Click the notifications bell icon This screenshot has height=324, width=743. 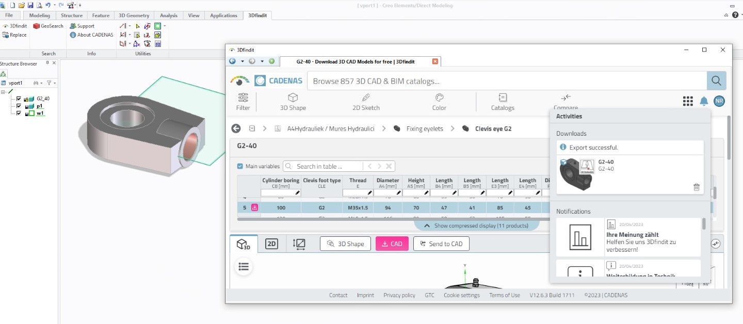point(704,101)
